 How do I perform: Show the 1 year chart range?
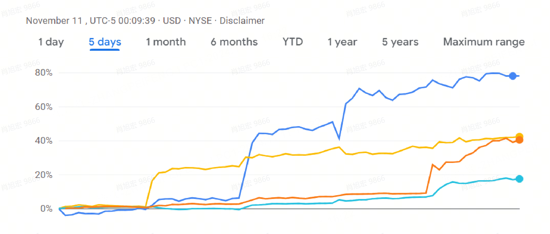[342, 42]
